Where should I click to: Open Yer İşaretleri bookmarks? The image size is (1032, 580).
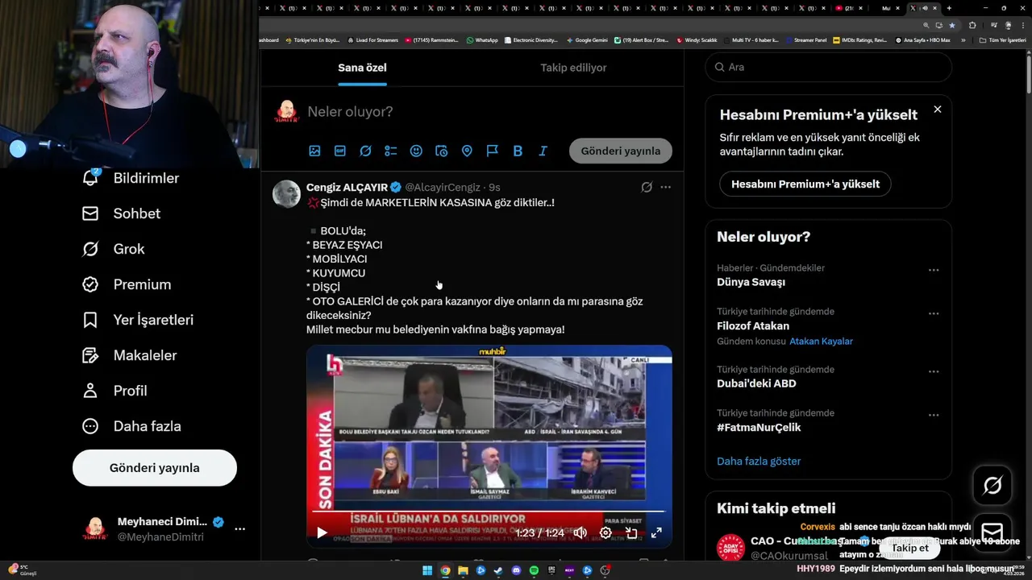(137, 320)
